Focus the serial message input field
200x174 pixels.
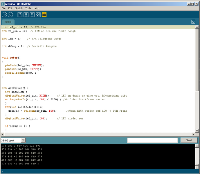152,140
